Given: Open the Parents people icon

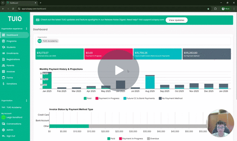Looking at the screenshot, I should coord(4,65).
